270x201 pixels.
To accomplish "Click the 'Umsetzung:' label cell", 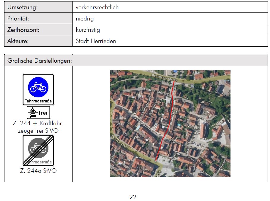I will pos(38,7).
